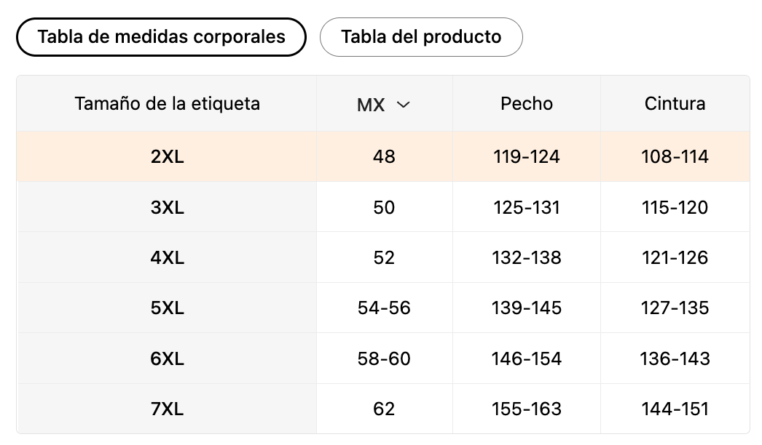This screenshot has height=445, width=762.
Task: Select the 3XL size label
Action: pos(167,207)
